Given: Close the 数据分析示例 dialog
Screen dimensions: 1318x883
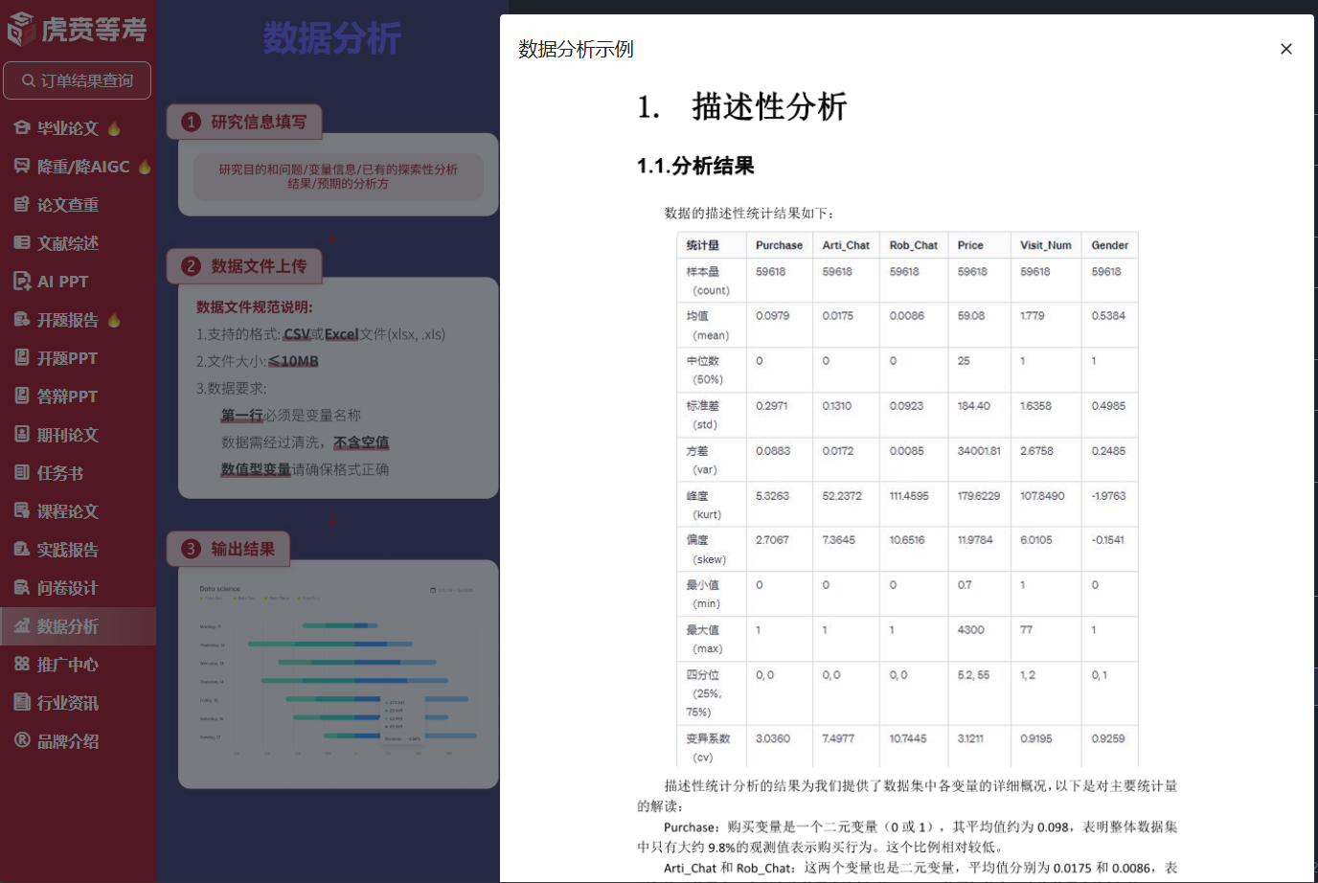Looking at the screenshot, I should coord(1286,49).
